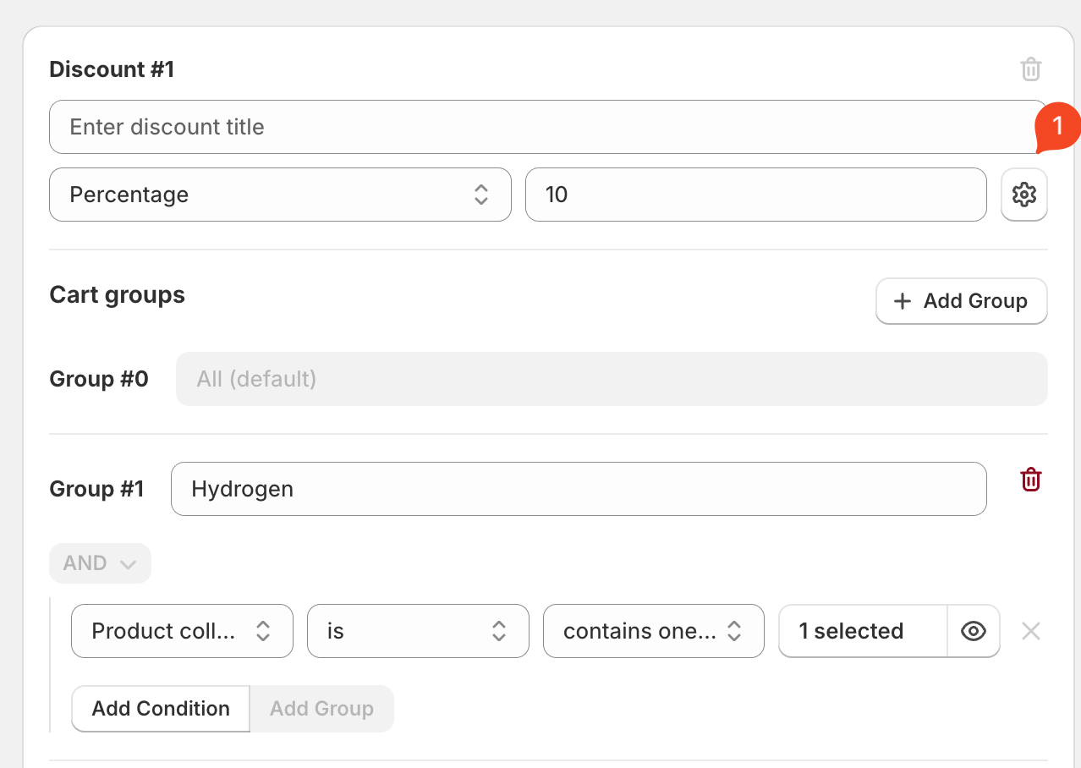Click the discount value field showing 10
The image size is (1081, 768).
tap(755, 195)
